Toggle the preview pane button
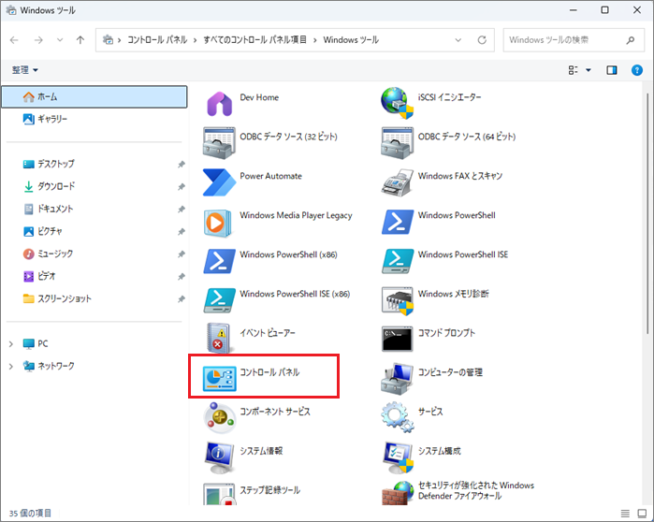 [612, 70]
